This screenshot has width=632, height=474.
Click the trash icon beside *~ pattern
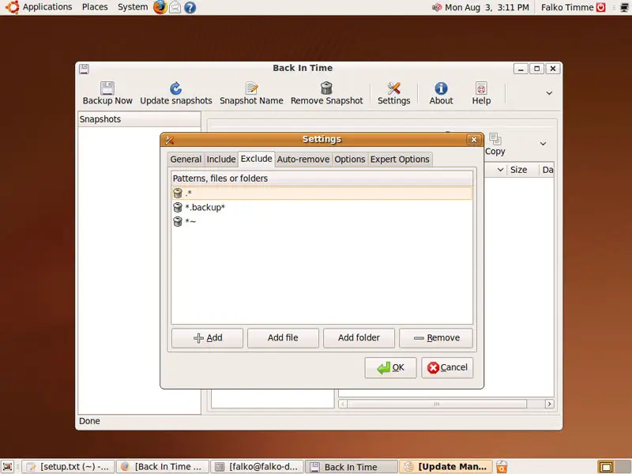(177, 221)
